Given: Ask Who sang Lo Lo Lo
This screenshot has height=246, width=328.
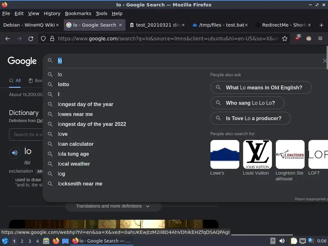Looking at the screenshot, I should point(247,103).
